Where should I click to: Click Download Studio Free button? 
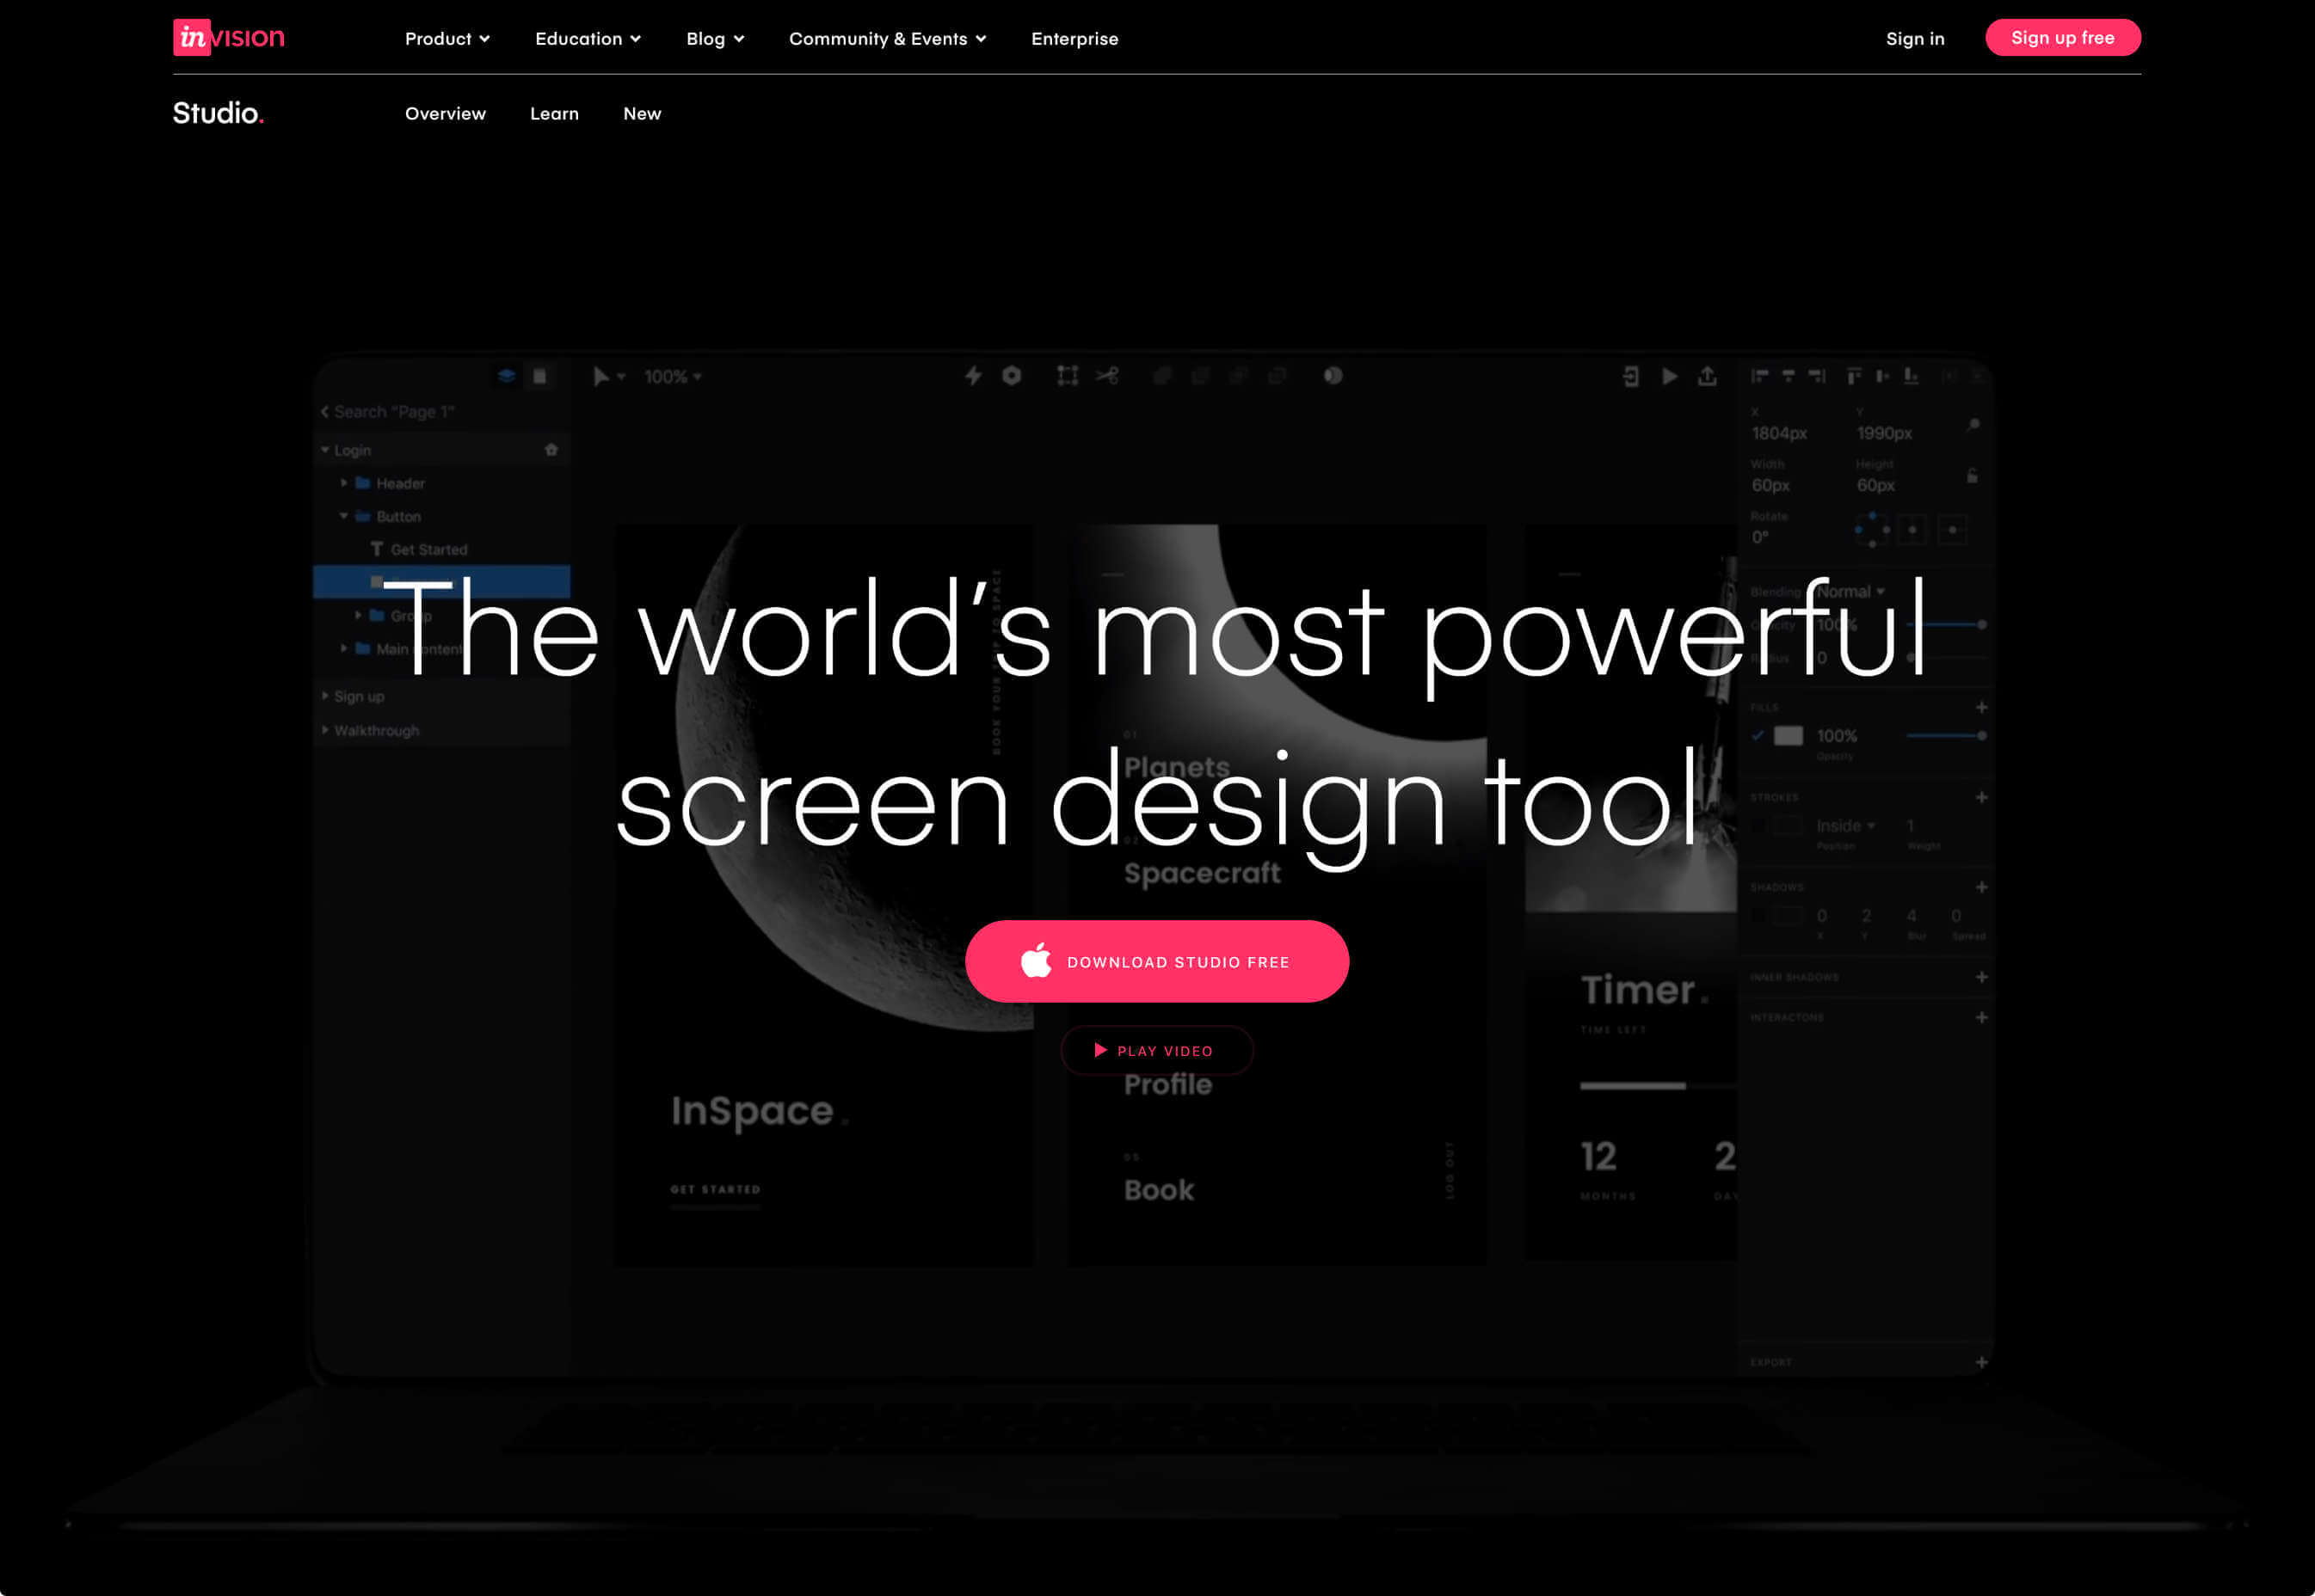tap(1156, 961)
